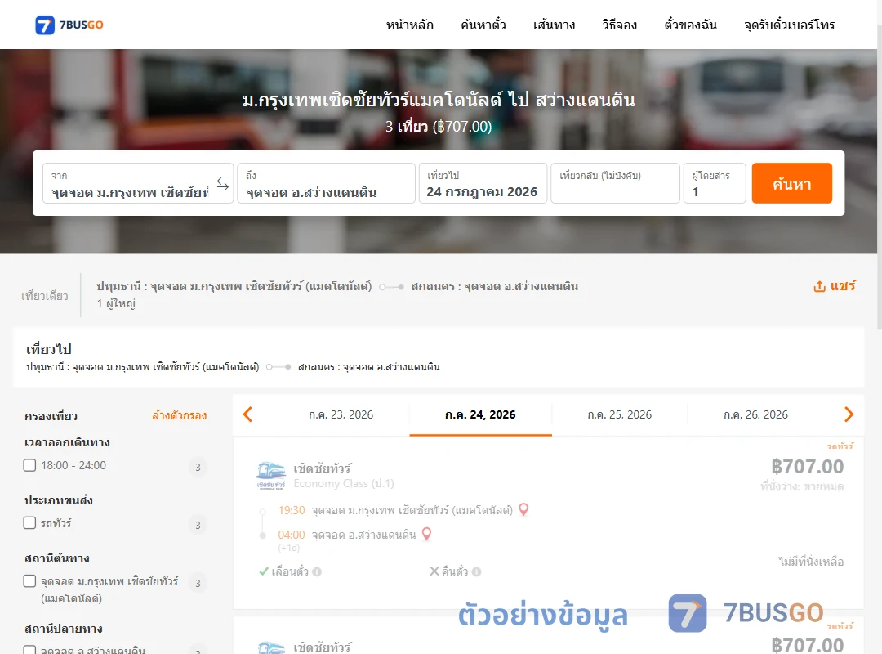Click the 19:30 departure time
This screenshot has height=654, width=882.
(292, 510)
